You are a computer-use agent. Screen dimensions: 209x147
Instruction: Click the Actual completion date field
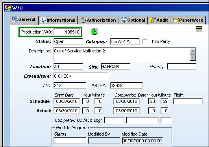tap(127, 111)
